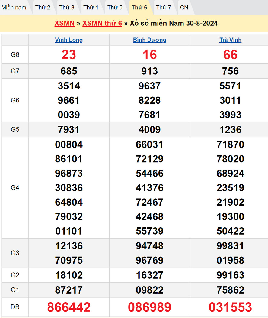Open the Trà Vinh province link
The width and height of the screenshot is (268, 318).
(230, 40)
